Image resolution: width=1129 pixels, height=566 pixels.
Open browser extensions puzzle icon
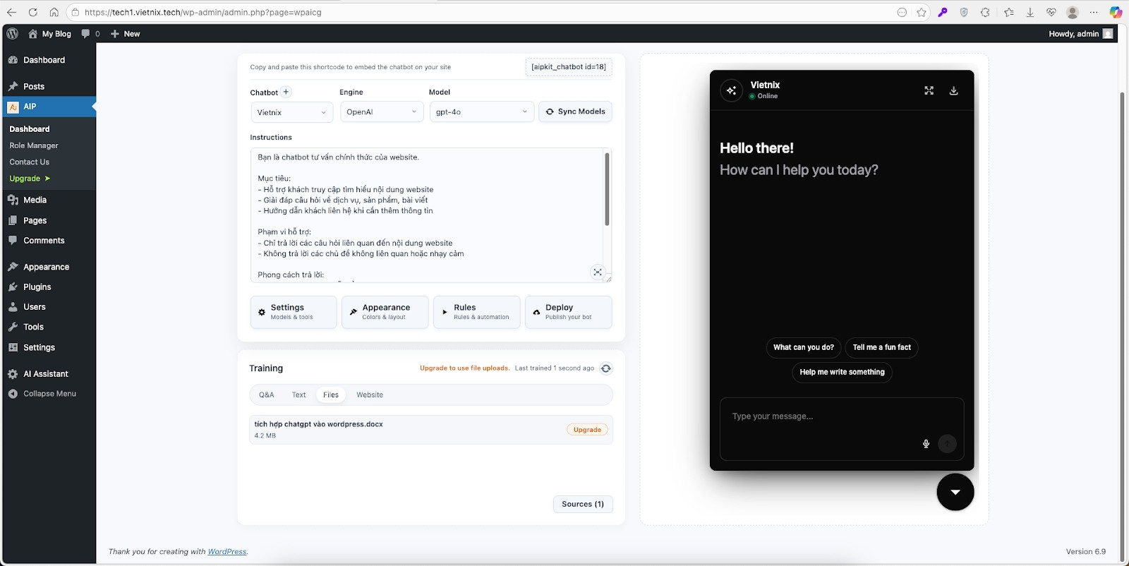[x=985, y=12]
